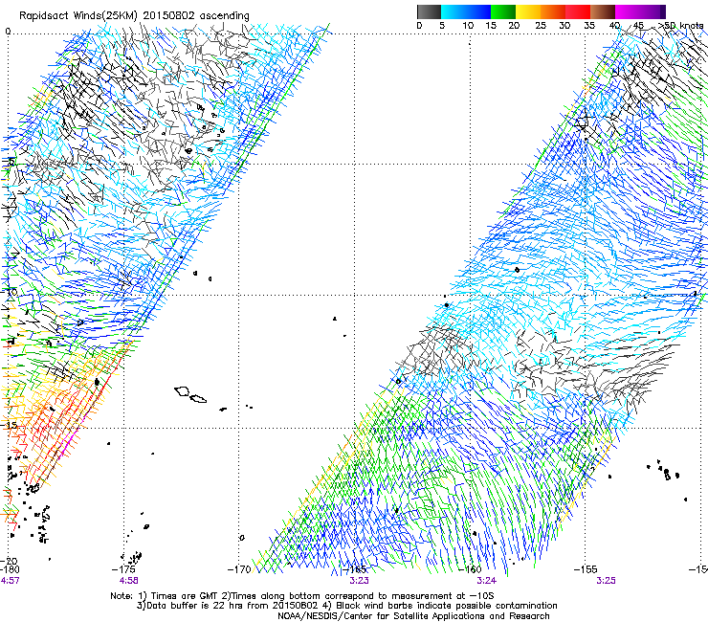Screen dimensions: 708x622
Task: Click the purple '4:58' pass time label
Action: point(129,581)
